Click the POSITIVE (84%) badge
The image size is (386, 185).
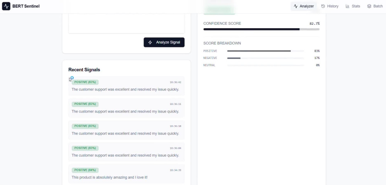(85, 170)
